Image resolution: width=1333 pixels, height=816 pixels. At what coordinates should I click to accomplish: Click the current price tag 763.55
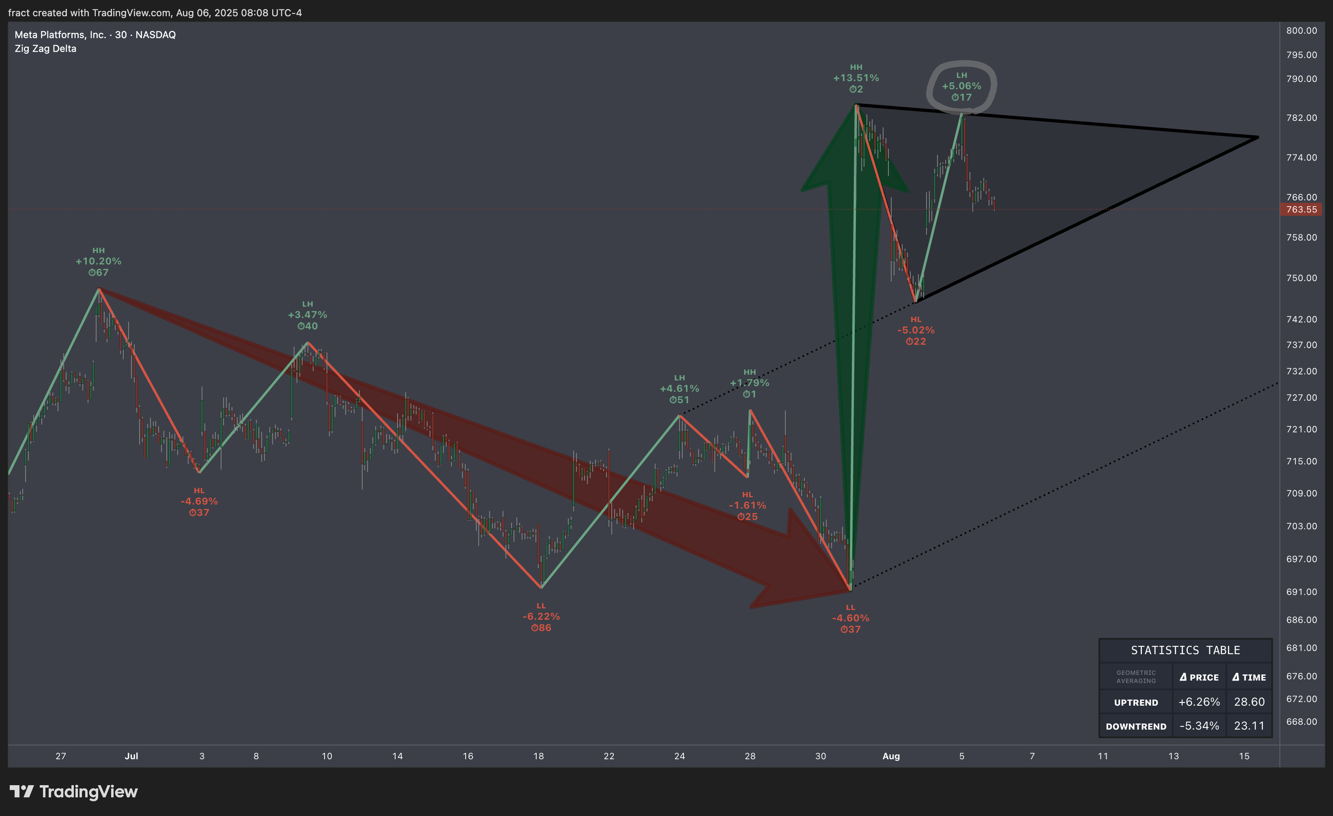(x=1301, y=209)
